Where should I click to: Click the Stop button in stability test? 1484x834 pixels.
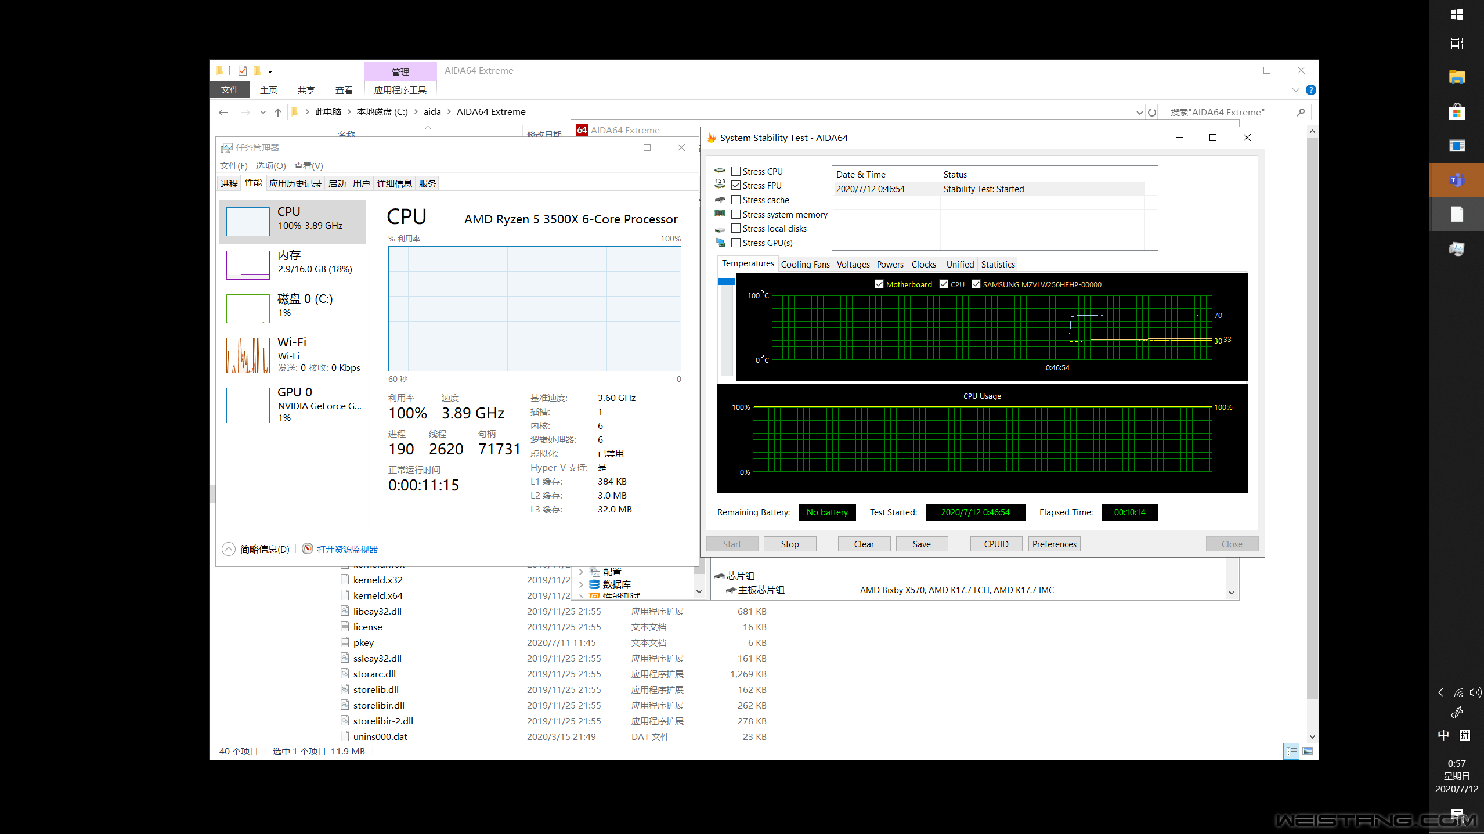click(x=790, y=543)
